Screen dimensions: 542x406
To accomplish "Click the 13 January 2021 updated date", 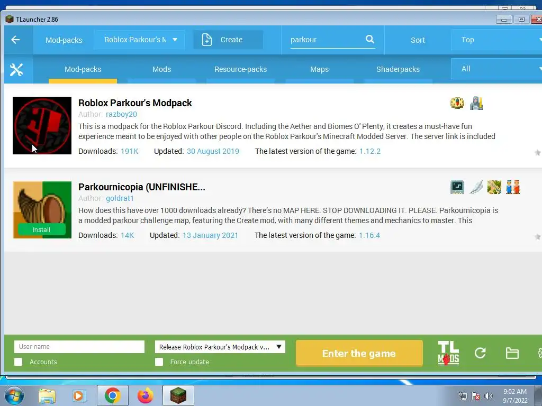I will click(210, 235).
